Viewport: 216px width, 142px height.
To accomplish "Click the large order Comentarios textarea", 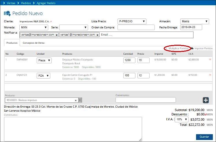I will [x=73, y=129].
